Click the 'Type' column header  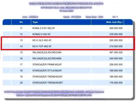(61, 22)
